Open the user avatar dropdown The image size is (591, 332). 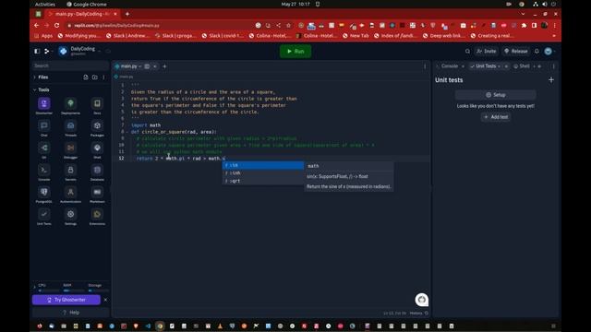549,52
